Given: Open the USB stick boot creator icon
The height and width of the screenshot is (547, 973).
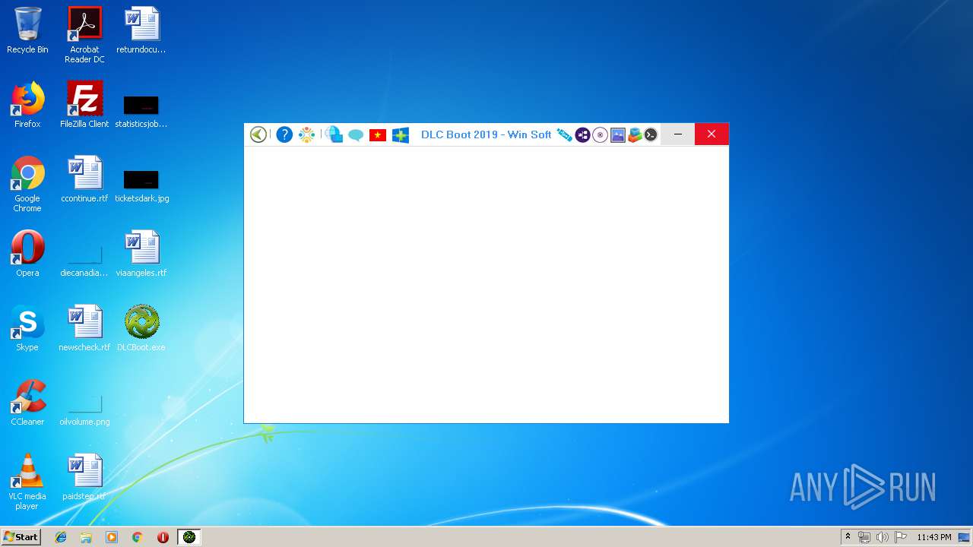Looking at the screenshot, I should [564, 134].
